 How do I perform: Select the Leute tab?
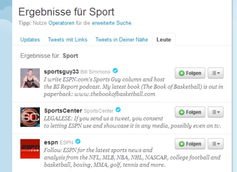164,39
